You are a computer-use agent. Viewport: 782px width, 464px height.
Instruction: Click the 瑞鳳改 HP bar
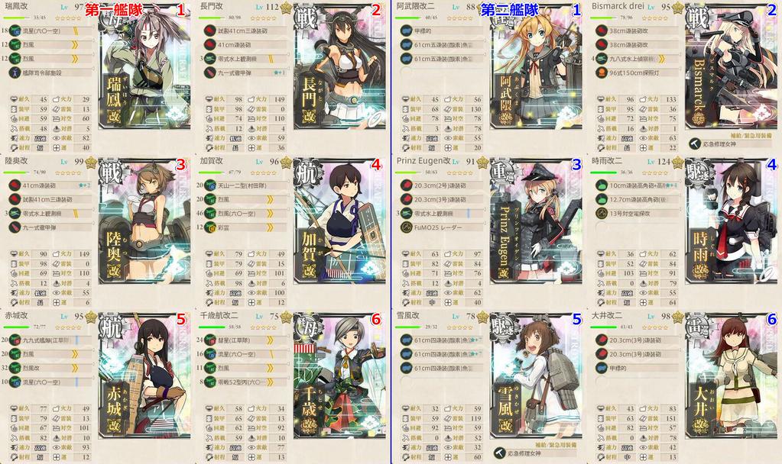pyautogui.click(x=17, y=18)
